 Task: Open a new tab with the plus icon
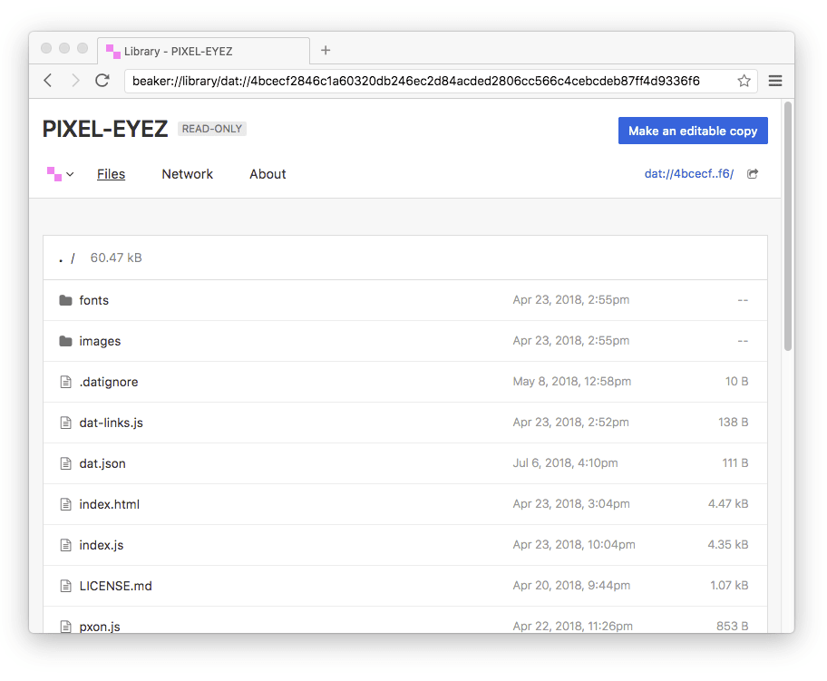(x=326, y=50)
